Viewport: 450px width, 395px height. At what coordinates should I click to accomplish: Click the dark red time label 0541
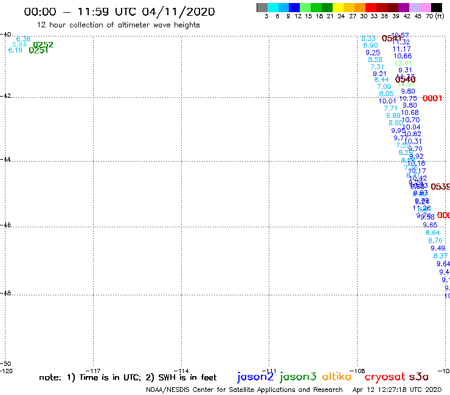click(392, 38)
